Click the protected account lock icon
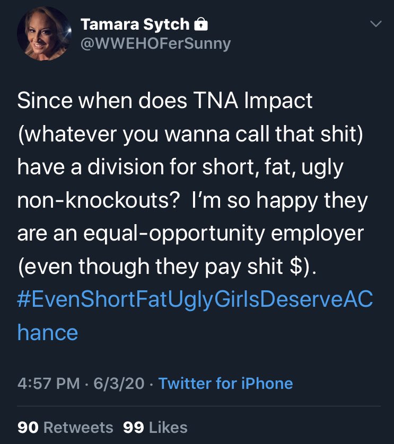Viewport: 394px width, 444px height. tap(201, 24)
